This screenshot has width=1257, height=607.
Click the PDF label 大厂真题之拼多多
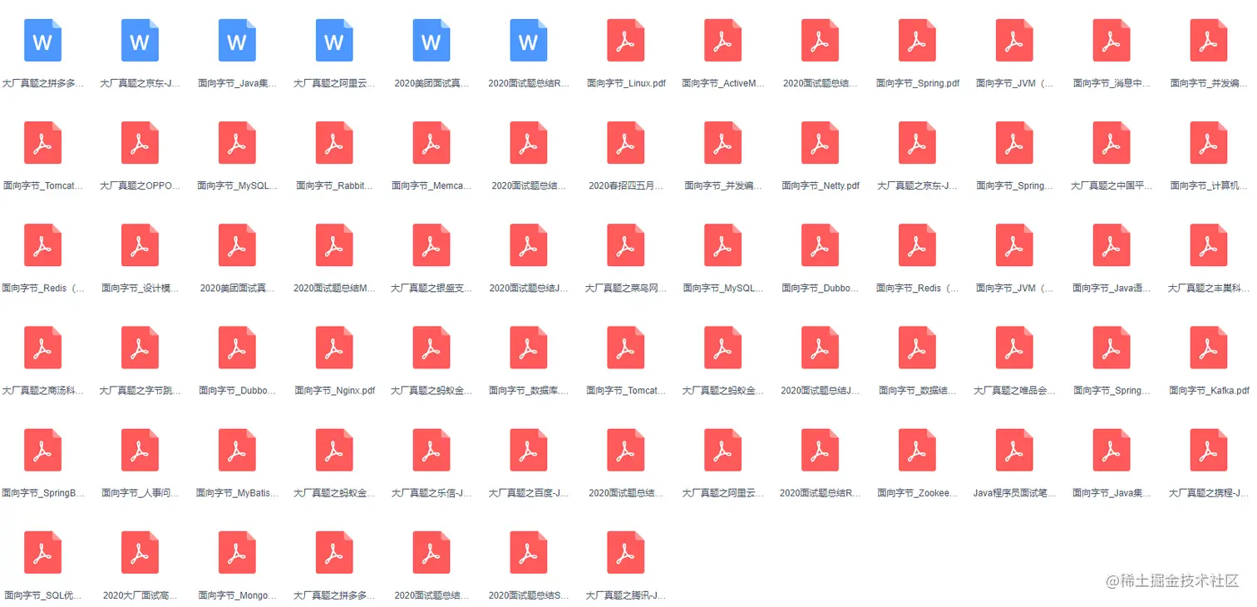pos(334,595)
